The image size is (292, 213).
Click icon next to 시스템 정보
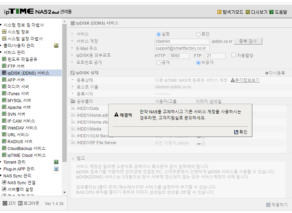tap(4, 32)
